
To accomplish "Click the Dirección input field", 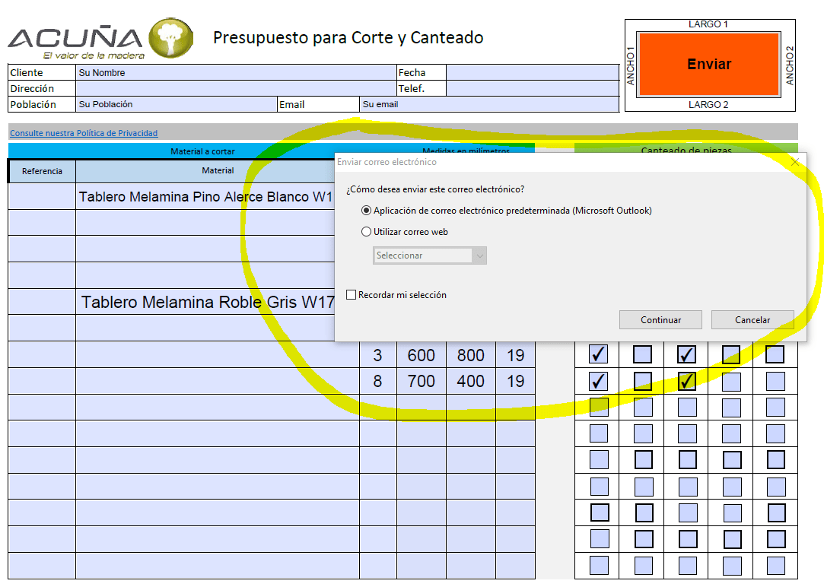I will click(x=236, y=88).
